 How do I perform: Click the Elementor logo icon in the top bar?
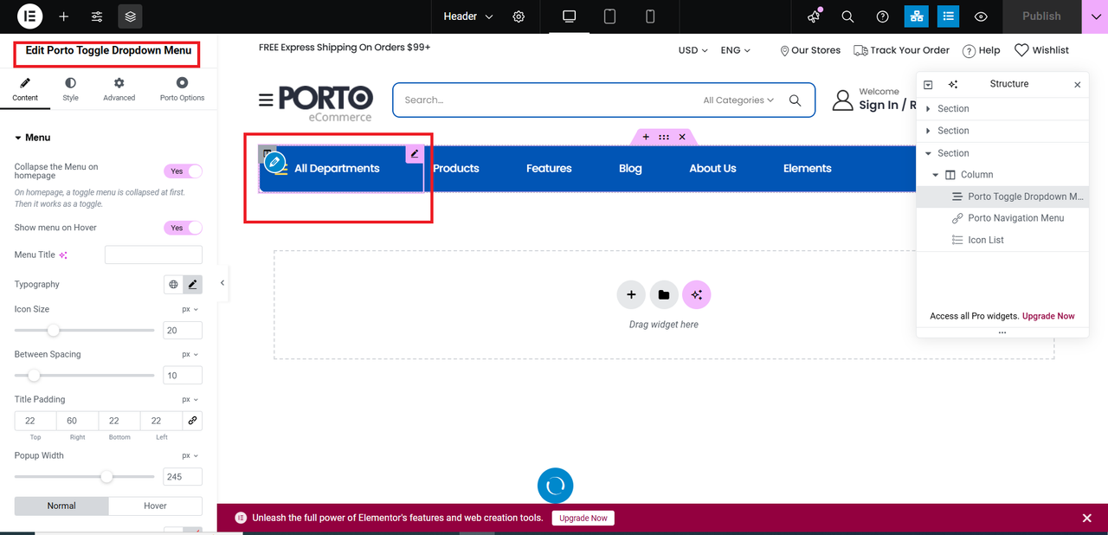coord(30,16)
